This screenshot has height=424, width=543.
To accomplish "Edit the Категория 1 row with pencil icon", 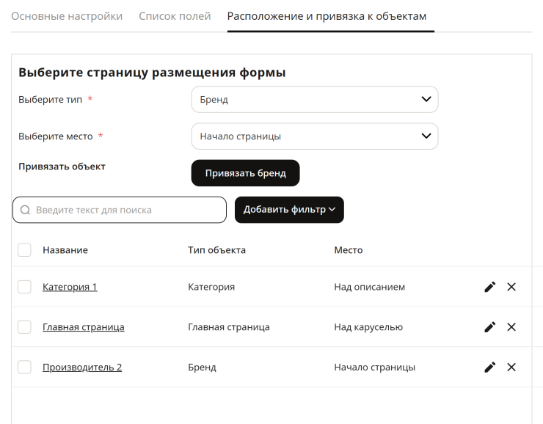I will tap(489, 287).
